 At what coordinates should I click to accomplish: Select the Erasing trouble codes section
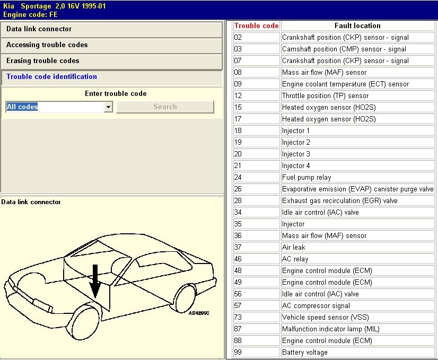click(111, 61)
